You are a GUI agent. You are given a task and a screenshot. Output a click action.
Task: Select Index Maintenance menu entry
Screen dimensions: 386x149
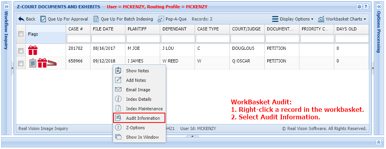139,109
